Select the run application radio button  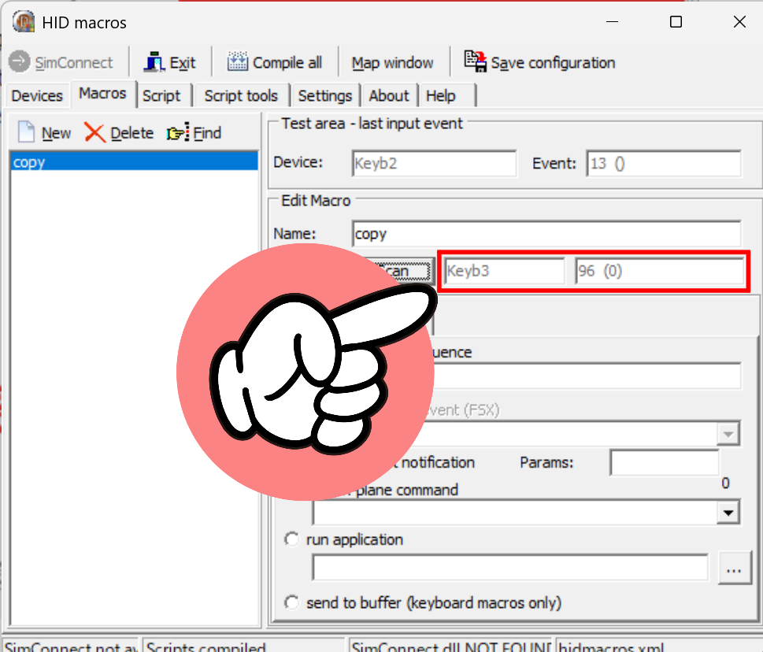292,539
